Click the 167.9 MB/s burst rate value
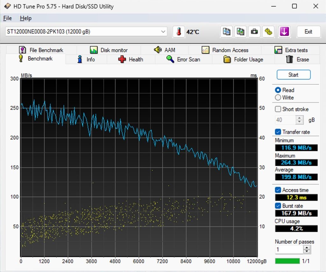Image resolution: width=326 pixels, height=272 pixels. 296,213
